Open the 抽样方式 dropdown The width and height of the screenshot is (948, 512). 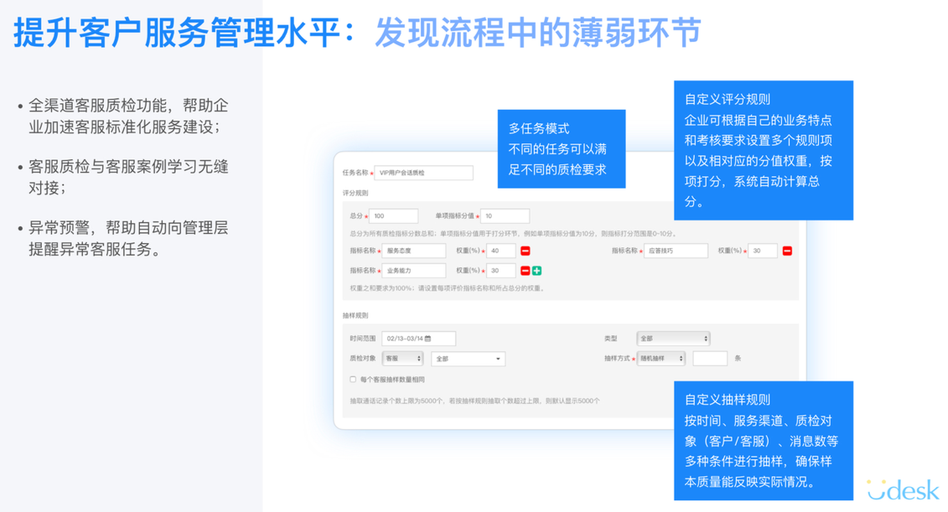click(x=662, y=357)
